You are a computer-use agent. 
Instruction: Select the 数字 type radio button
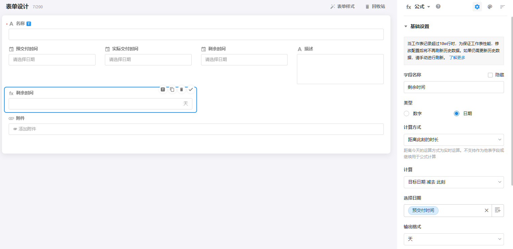(406, 113)
